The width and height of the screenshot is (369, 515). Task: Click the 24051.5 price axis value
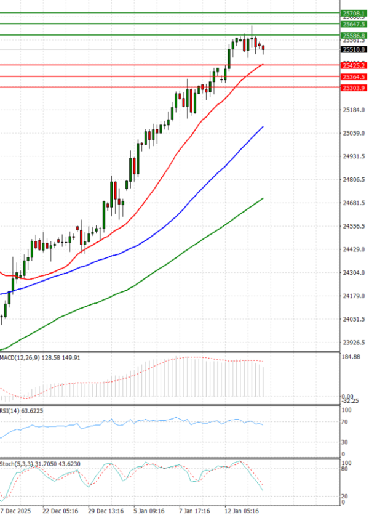(353, 319)
